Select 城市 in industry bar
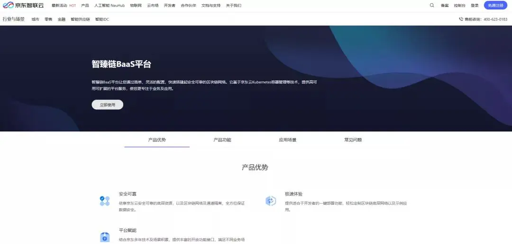The width and height of the screenshot is (512, 244). (x=35, y=19)
